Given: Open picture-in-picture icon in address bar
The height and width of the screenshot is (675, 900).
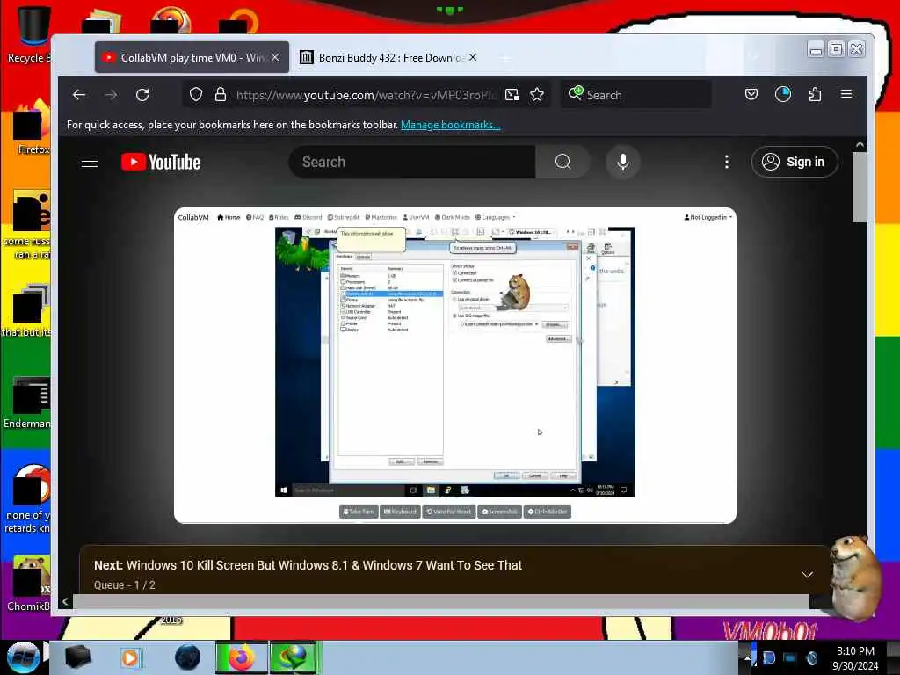Looking at the screenshot, I should coord(512,95).
